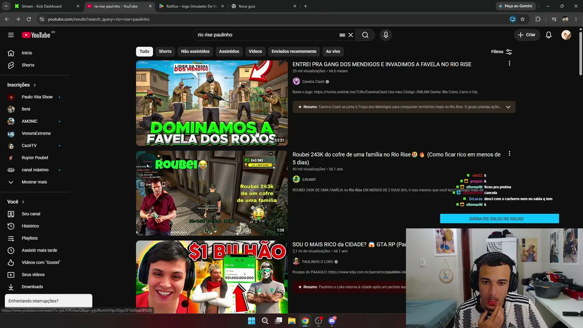Reload the page in Chrome
Screen dimensions: 583x328
coord(29,19)
